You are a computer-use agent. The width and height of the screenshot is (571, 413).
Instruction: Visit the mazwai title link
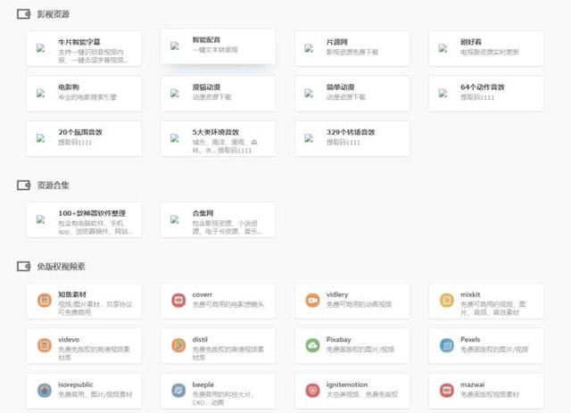pyautogui.click(x=473, y=384)
